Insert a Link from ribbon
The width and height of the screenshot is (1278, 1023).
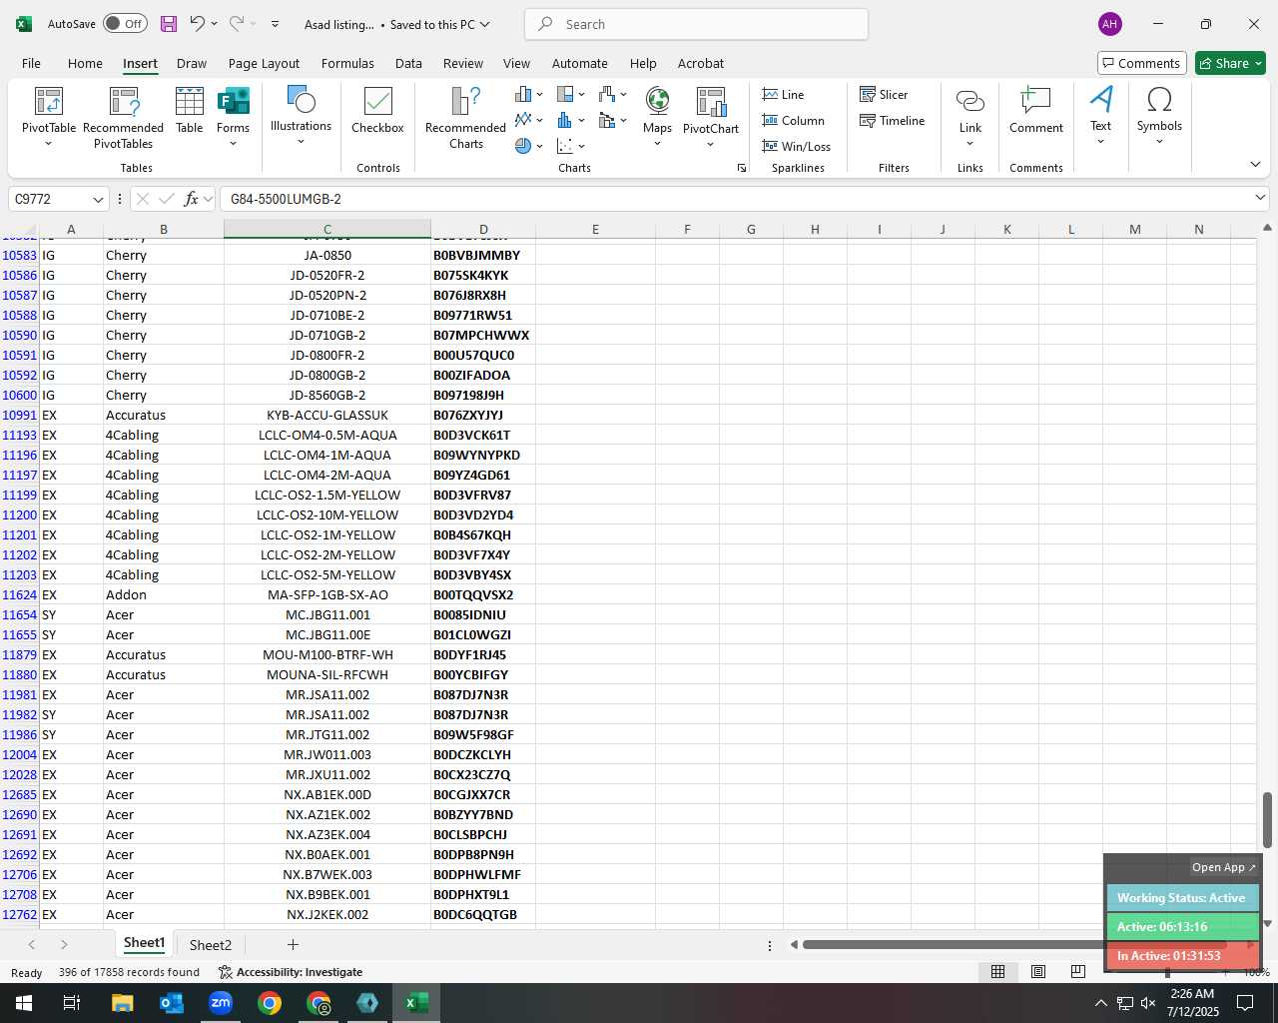pos(970,116)
